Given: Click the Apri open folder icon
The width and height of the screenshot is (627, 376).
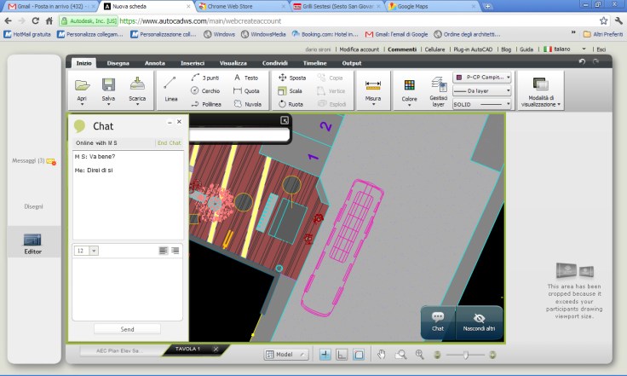Looking at the screenshot, I should click(x=82, y=85).
